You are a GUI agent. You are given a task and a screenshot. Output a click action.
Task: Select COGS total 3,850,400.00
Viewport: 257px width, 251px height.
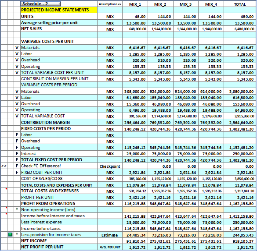coord(240,179)
